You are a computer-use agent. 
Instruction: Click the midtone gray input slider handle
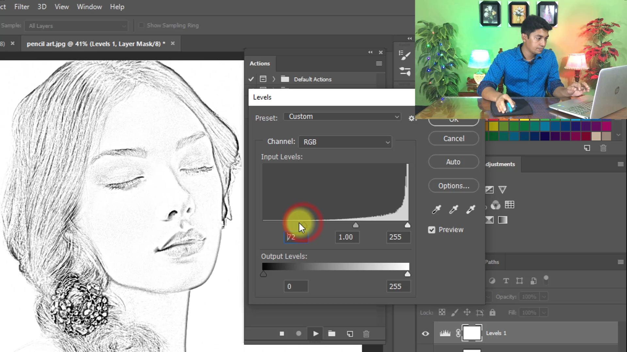pyautogui.click(x=356, y=225)
